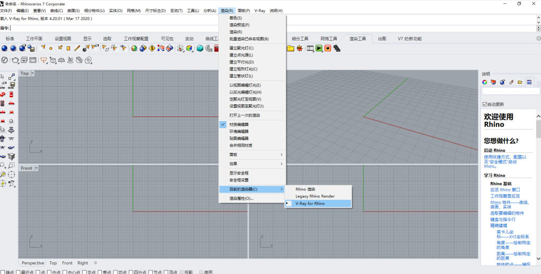This screenshot has width=541, height=274.
Task: Click the green play button icon
Action: point(319,48)
